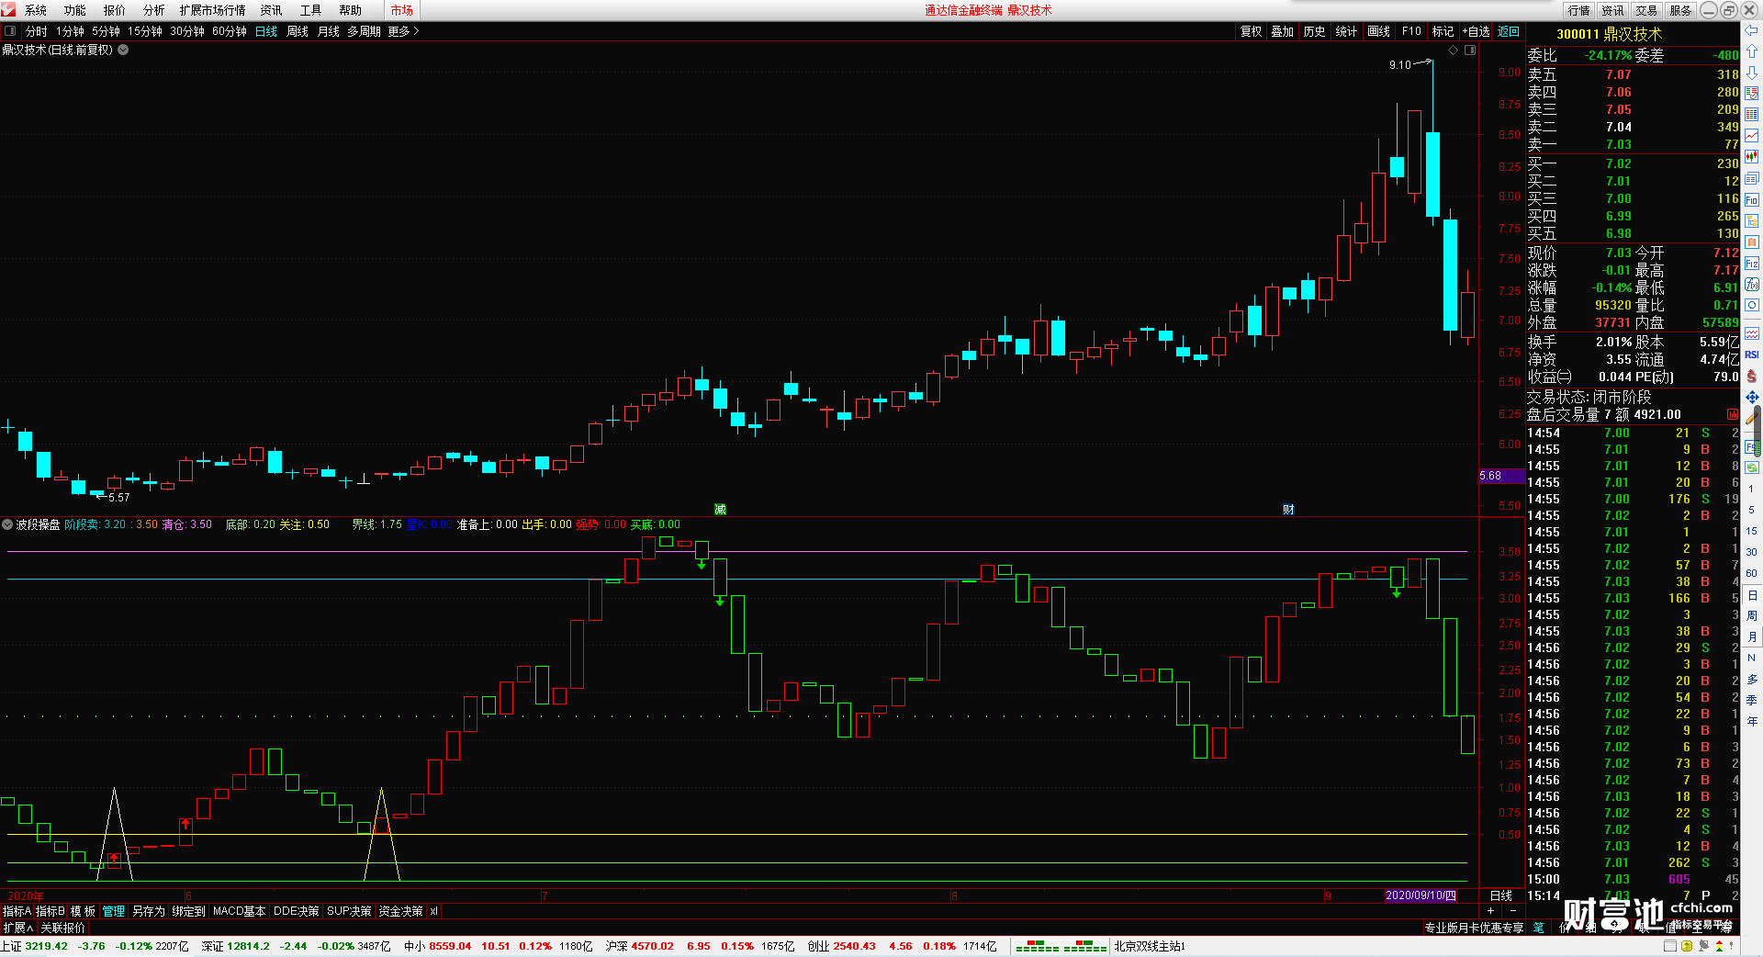Click the small red chart icon beside 盘后交易量
The image size is (1763, 957).
tap(1732, 415)
